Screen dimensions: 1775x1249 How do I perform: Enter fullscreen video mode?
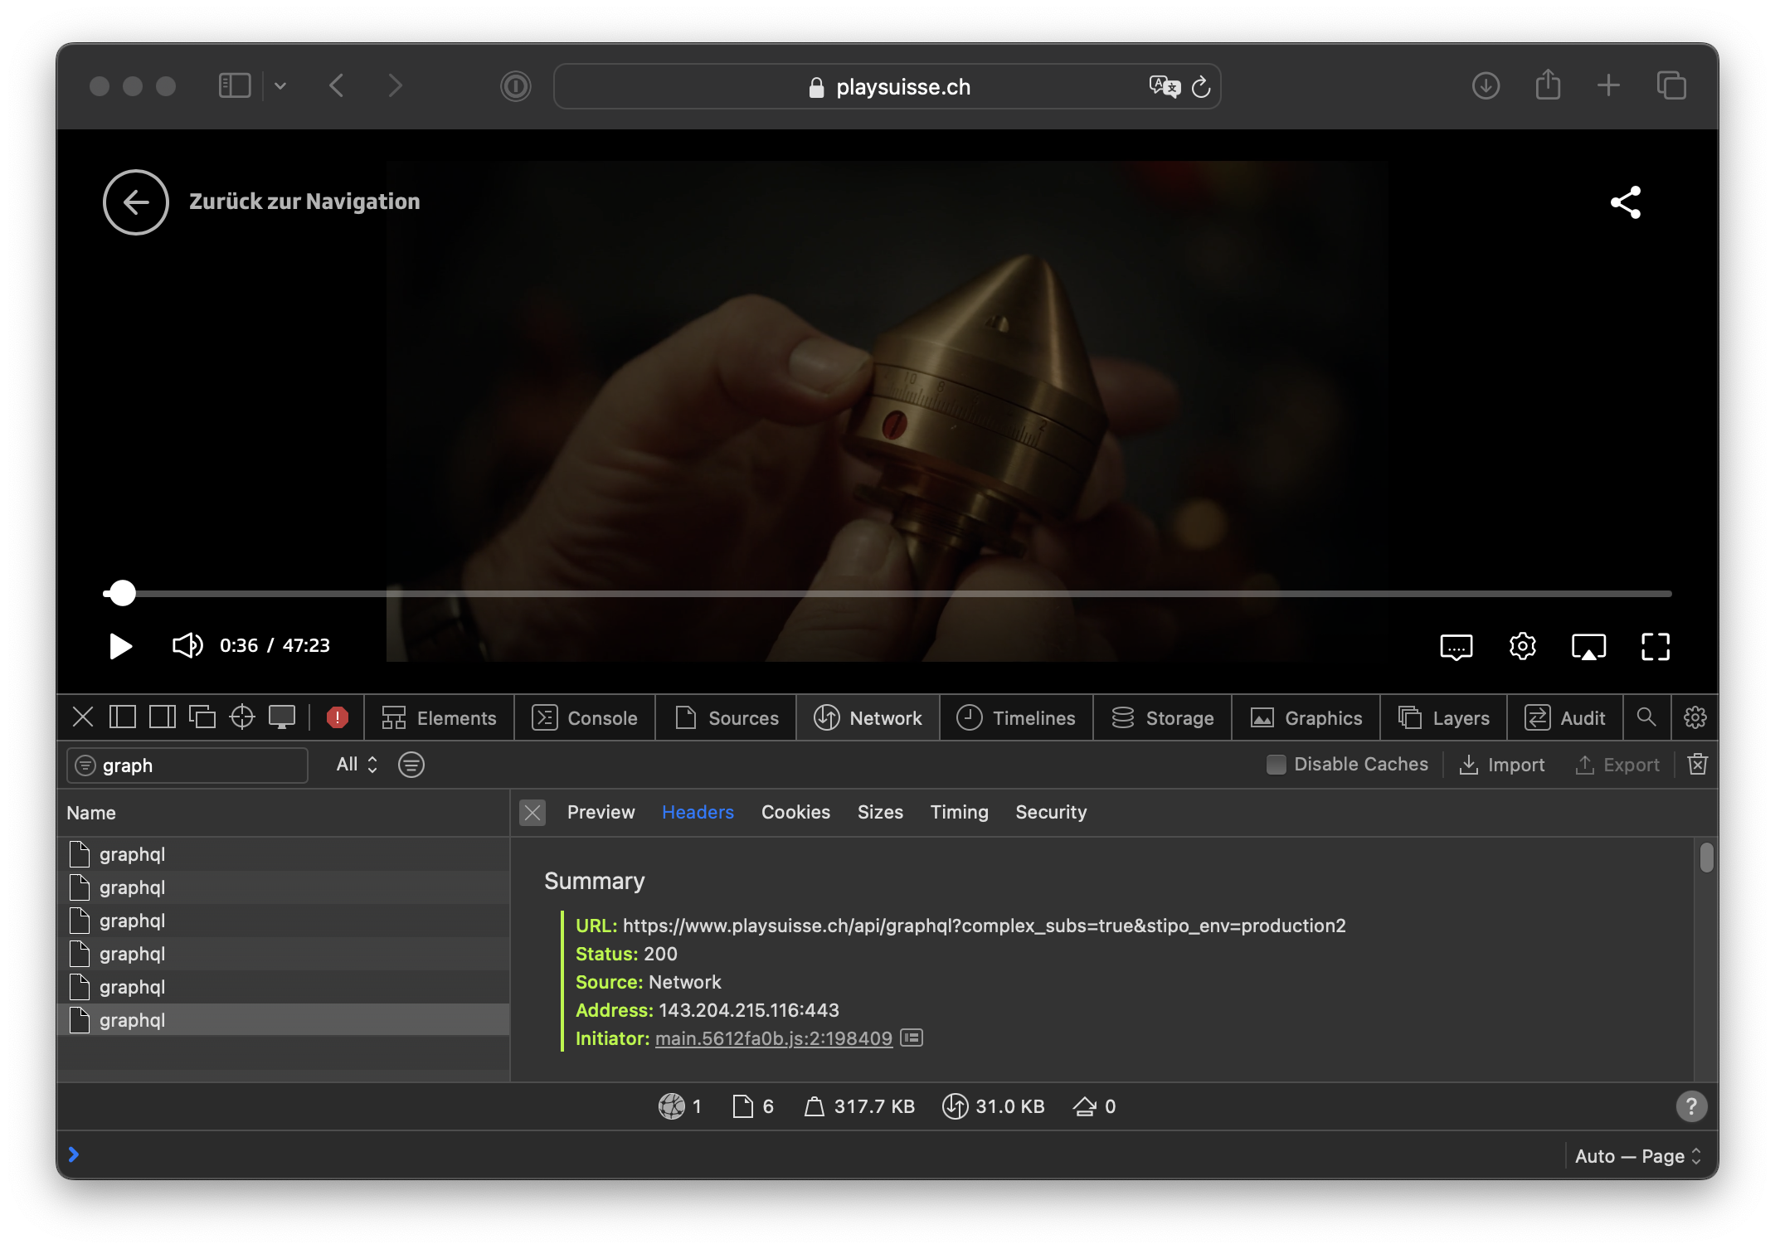[x=1656, y=647]
